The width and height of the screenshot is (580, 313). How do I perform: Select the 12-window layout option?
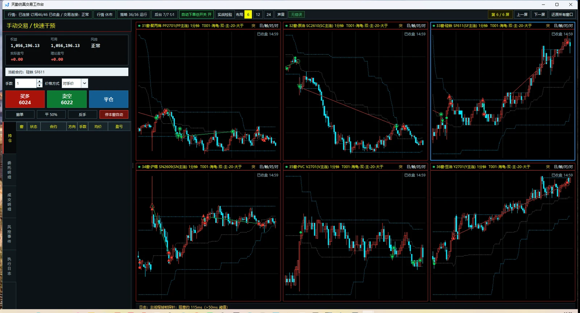click(x=258, y=14)
